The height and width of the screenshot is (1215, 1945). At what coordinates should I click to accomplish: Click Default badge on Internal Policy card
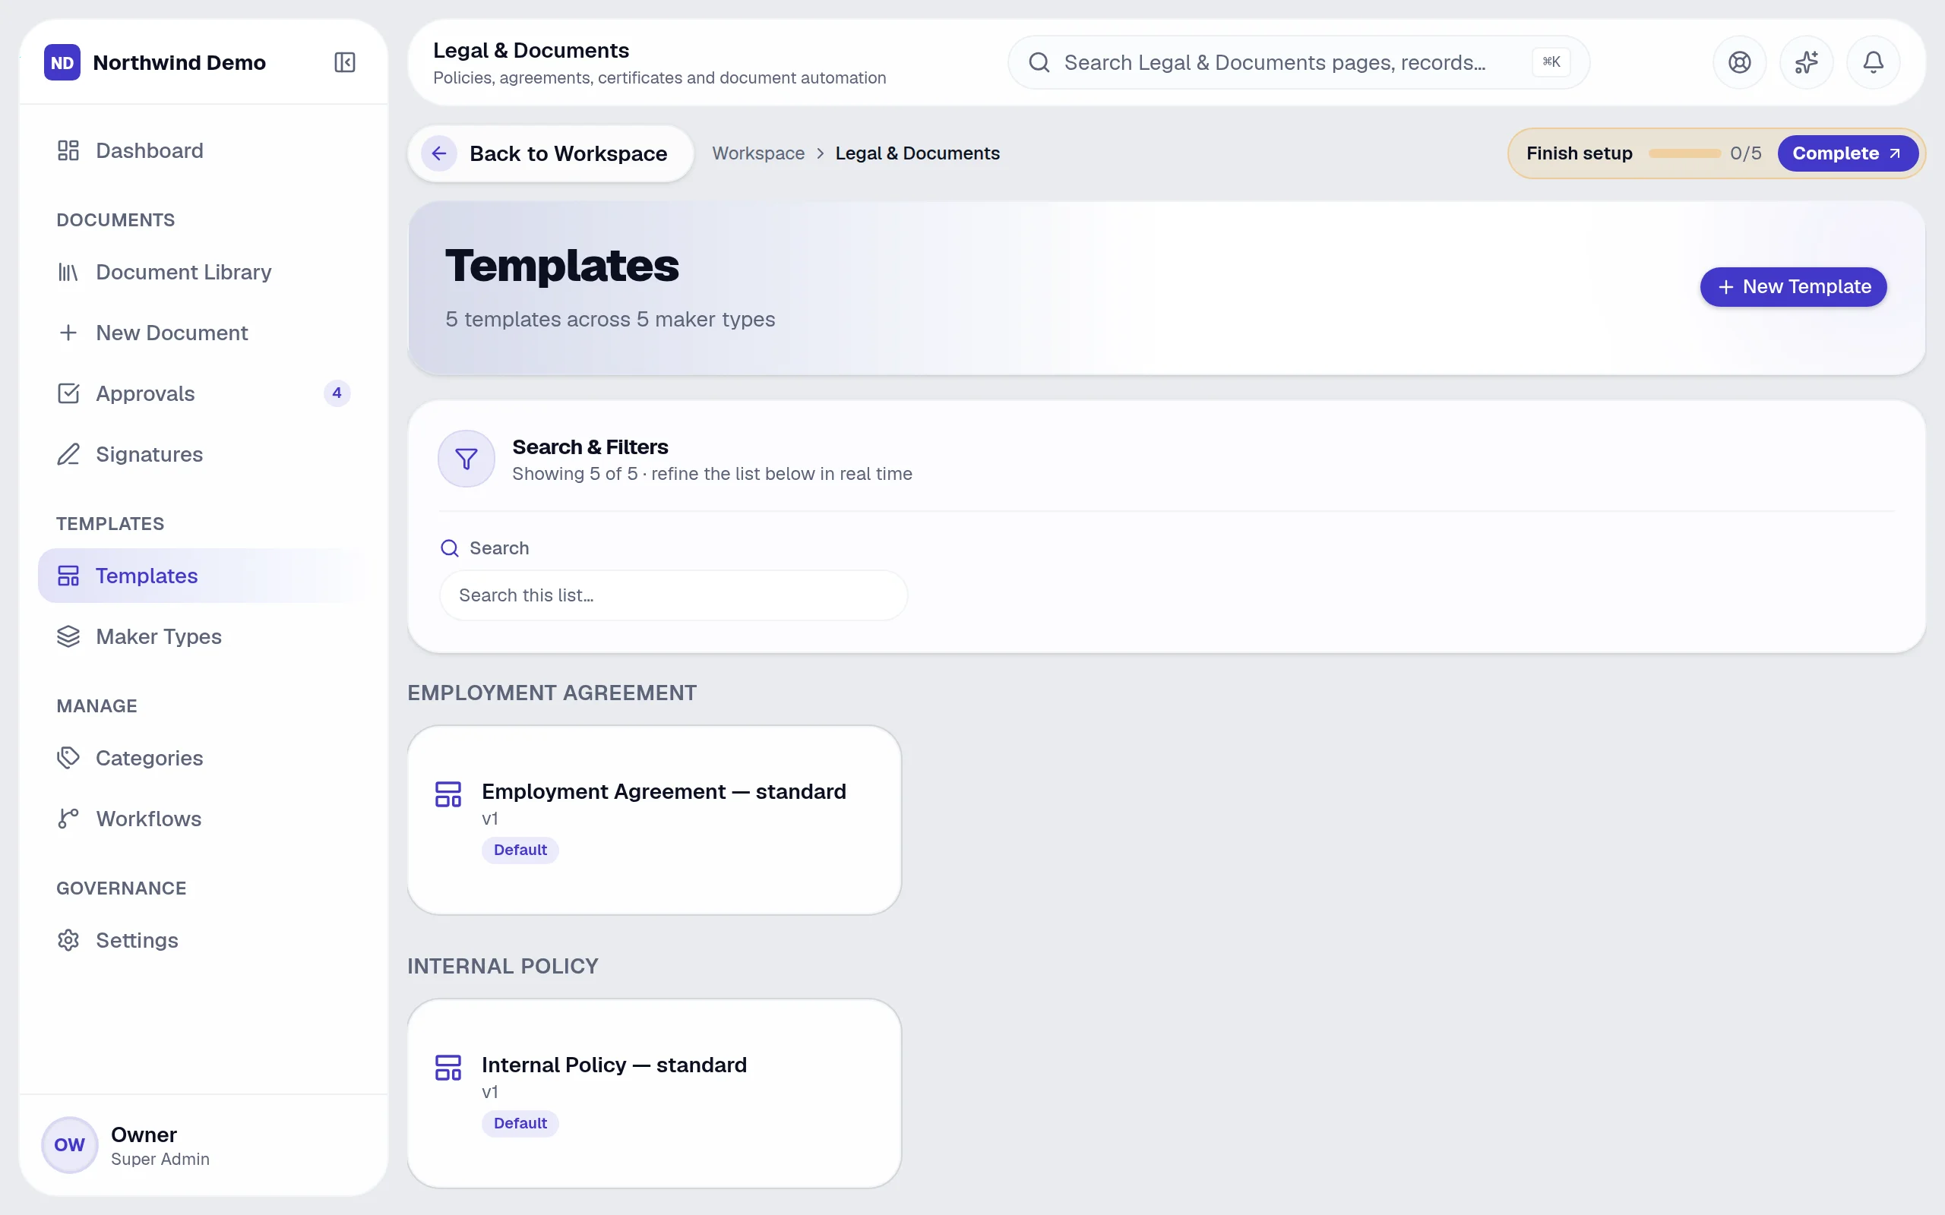[520, 1123]
